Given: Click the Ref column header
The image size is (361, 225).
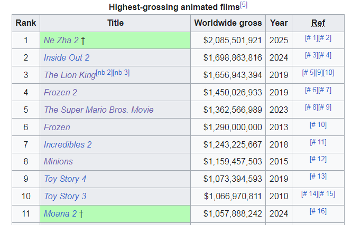Looking at the screenshot, I should tap(318, 23).
